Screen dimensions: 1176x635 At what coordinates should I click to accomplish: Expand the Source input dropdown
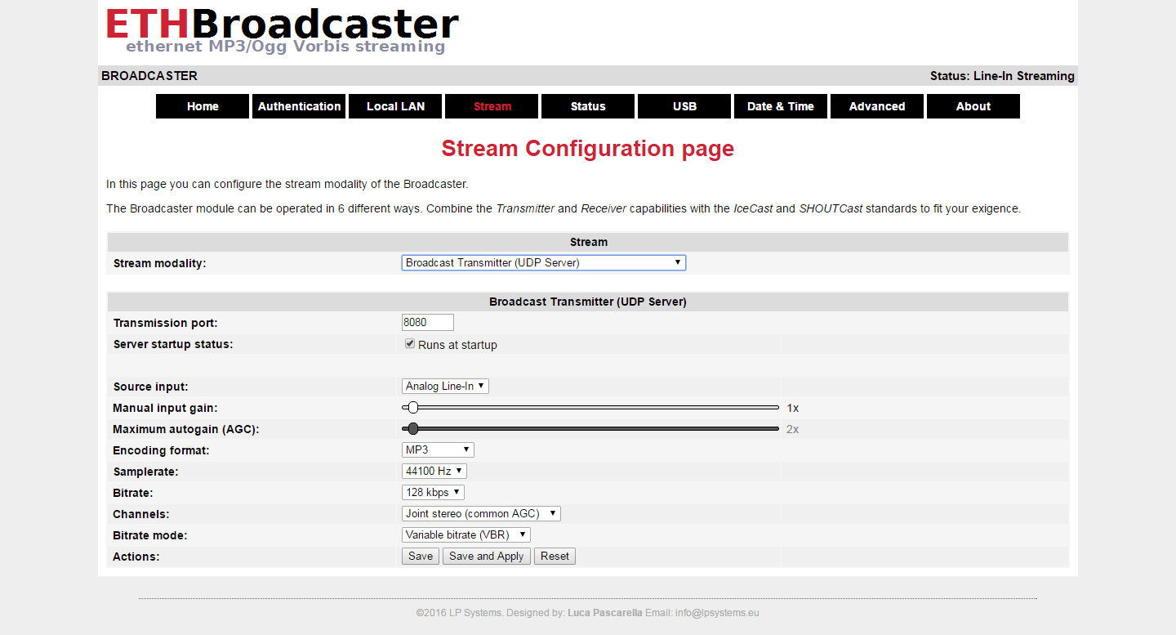(445, 386)
